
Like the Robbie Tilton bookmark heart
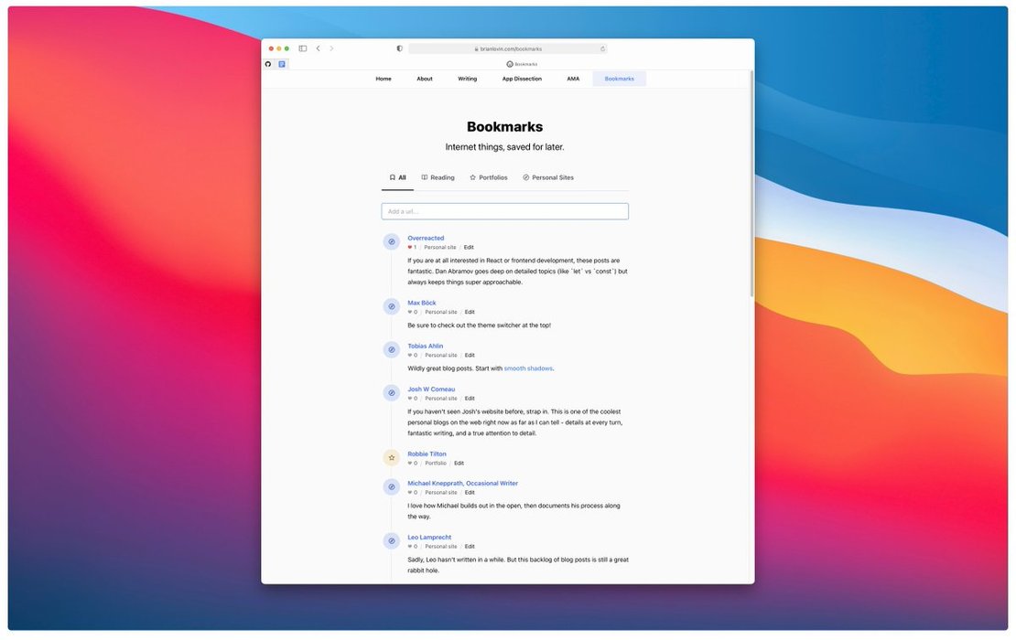pos(412,464)
